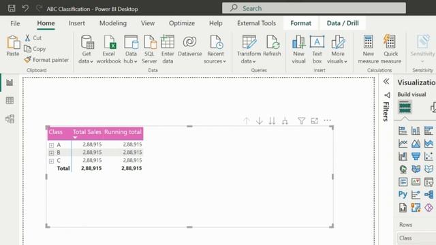Add a slicer visual
This screenshot has width=436, height=245.
(429, 182)
